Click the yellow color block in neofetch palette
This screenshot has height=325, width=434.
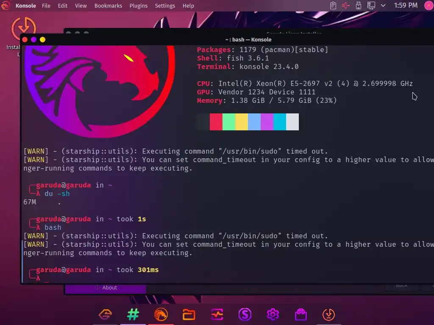coord(242,121)
